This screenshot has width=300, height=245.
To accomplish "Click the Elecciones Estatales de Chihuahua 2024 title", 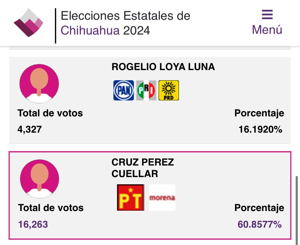I will (x=125, y=23).
